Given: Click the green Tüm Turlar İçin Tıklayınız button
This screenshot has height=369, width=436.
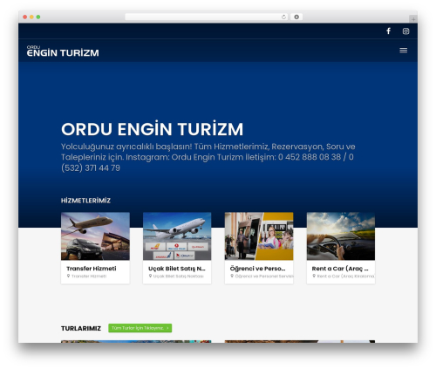Looking at the screenshot, I should click(140, 328).
